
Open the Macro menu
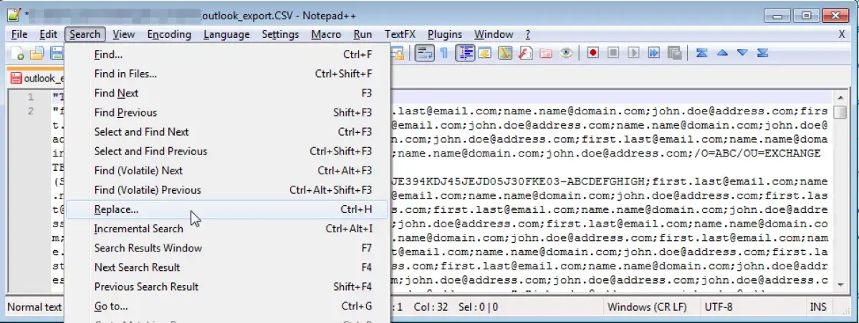tap(326, 34)
